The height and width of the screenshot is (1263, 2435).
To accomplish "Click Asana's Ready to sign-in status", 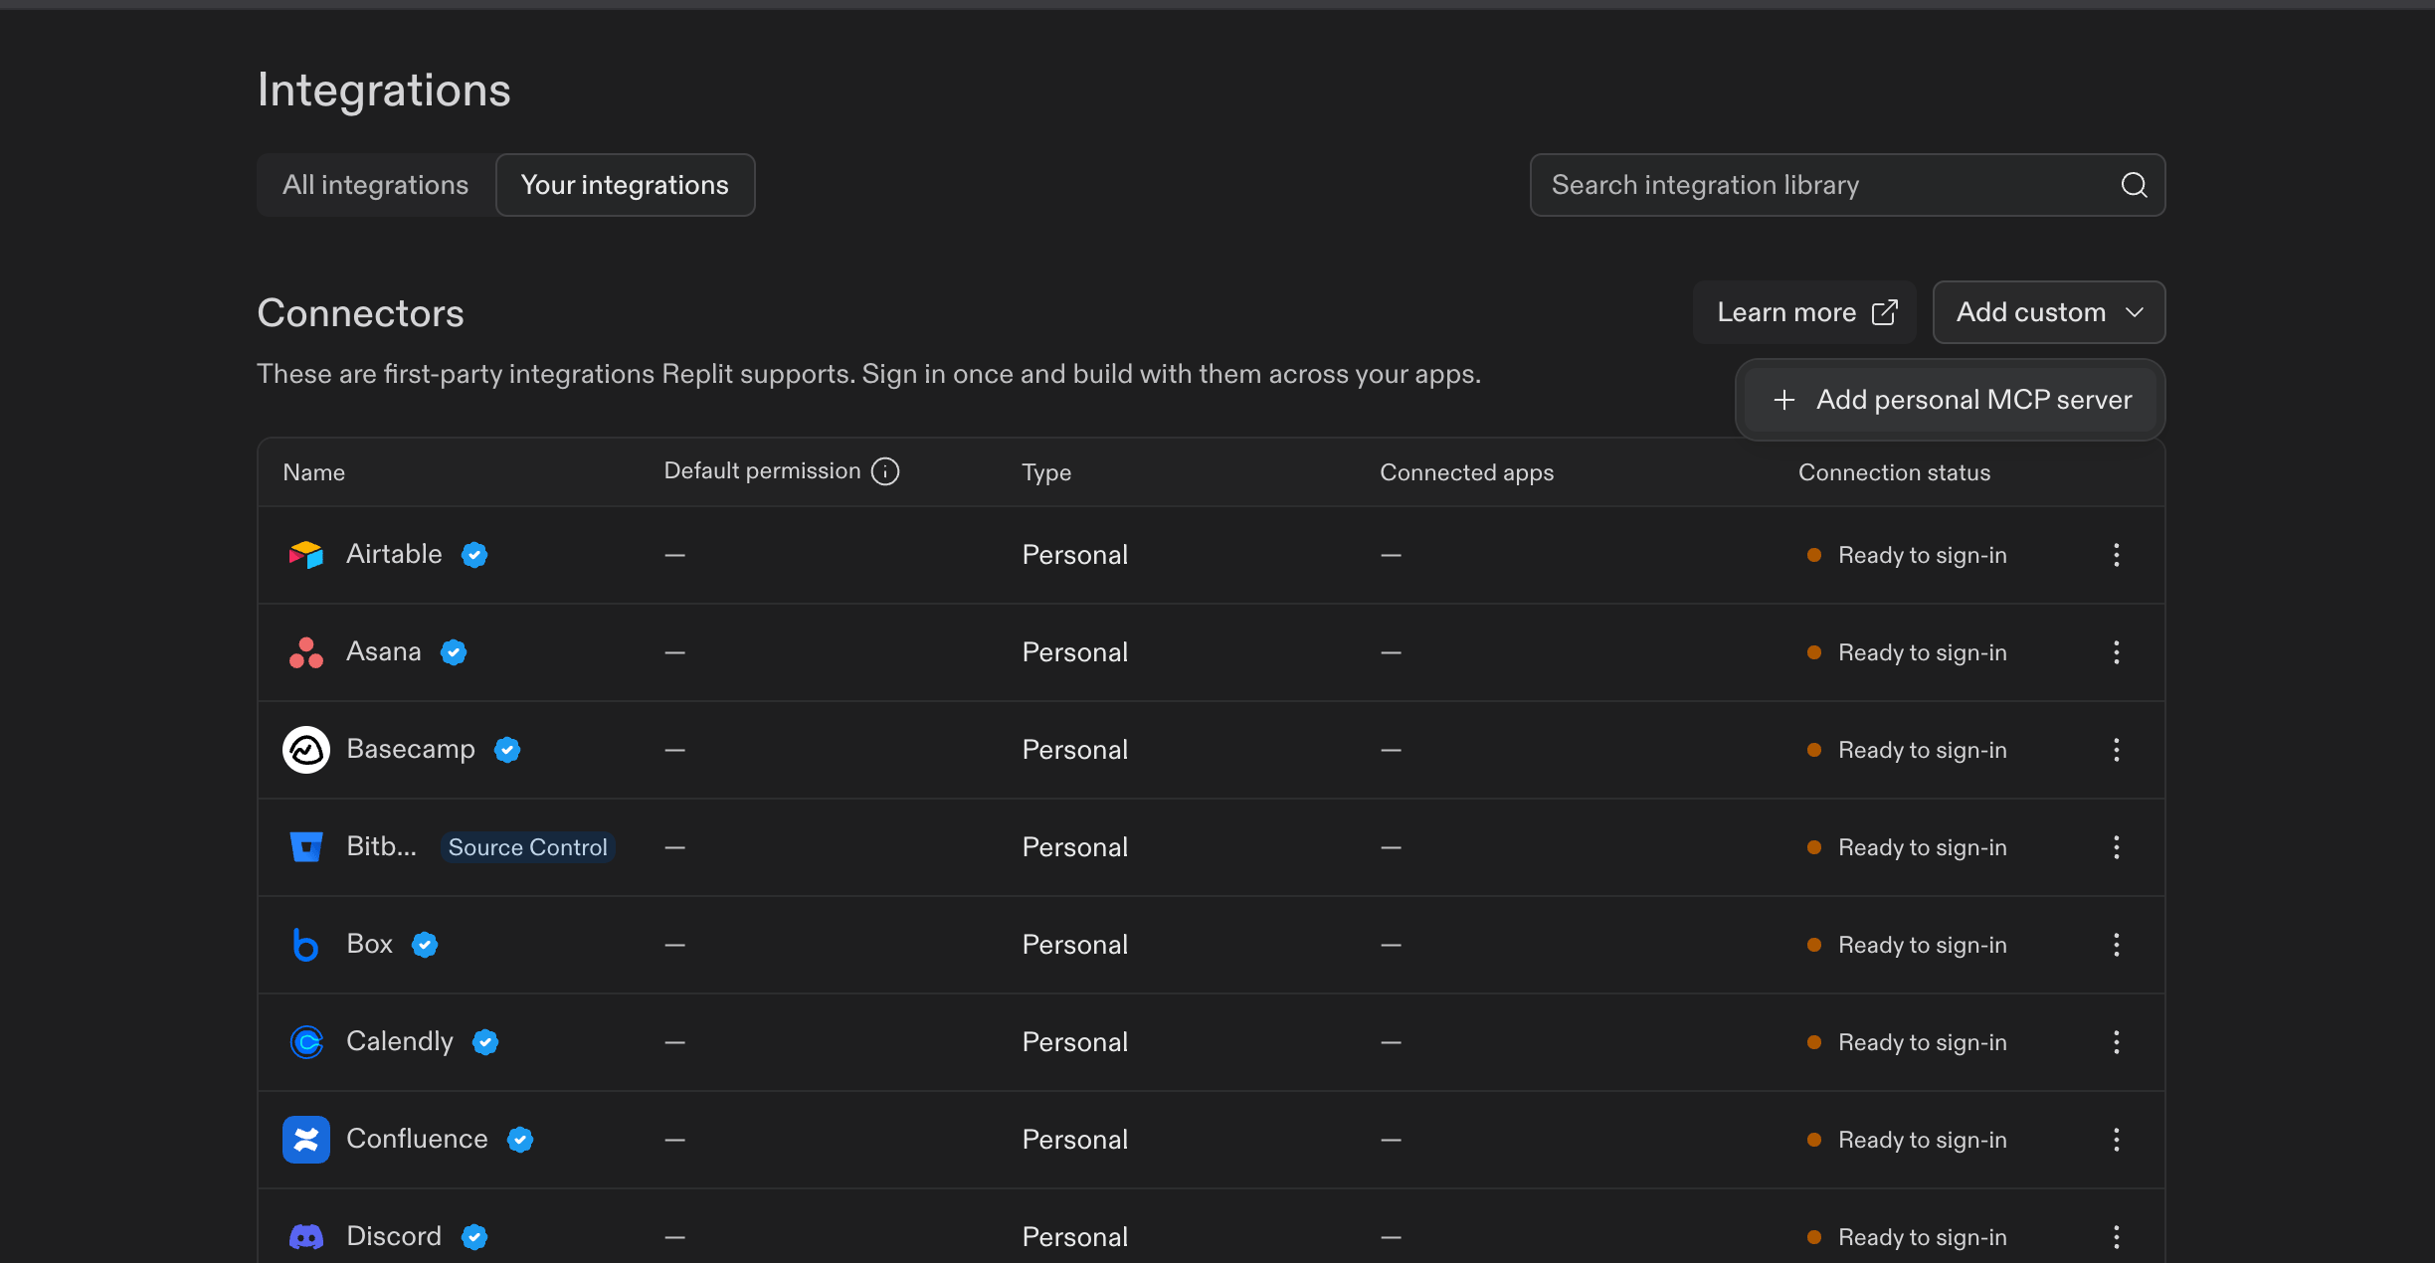I will (1907, 652).
